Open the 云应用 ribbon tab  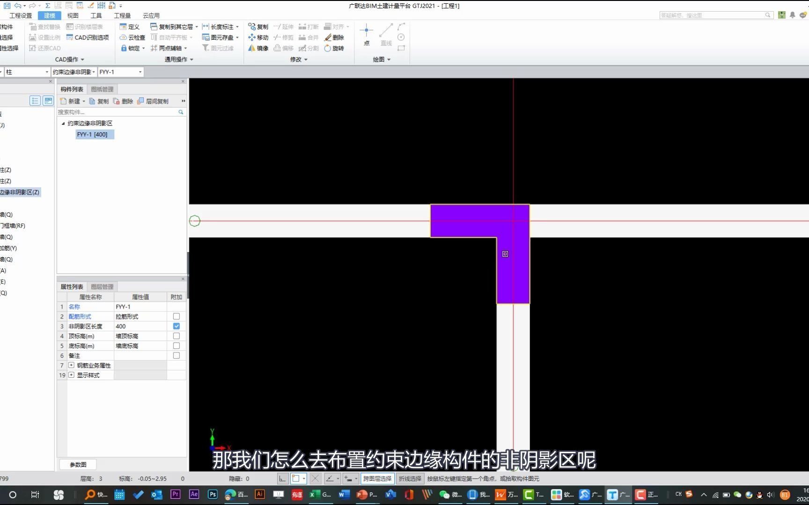pos(151,15)
